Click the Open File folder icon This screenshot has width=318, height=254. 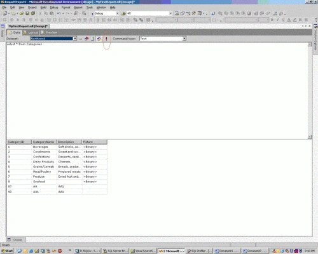click(x=22, y=13)
